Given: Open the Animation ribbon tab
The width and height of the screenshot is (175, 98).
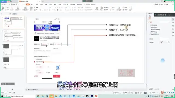Looking at the screenshot, I should 46,4.
